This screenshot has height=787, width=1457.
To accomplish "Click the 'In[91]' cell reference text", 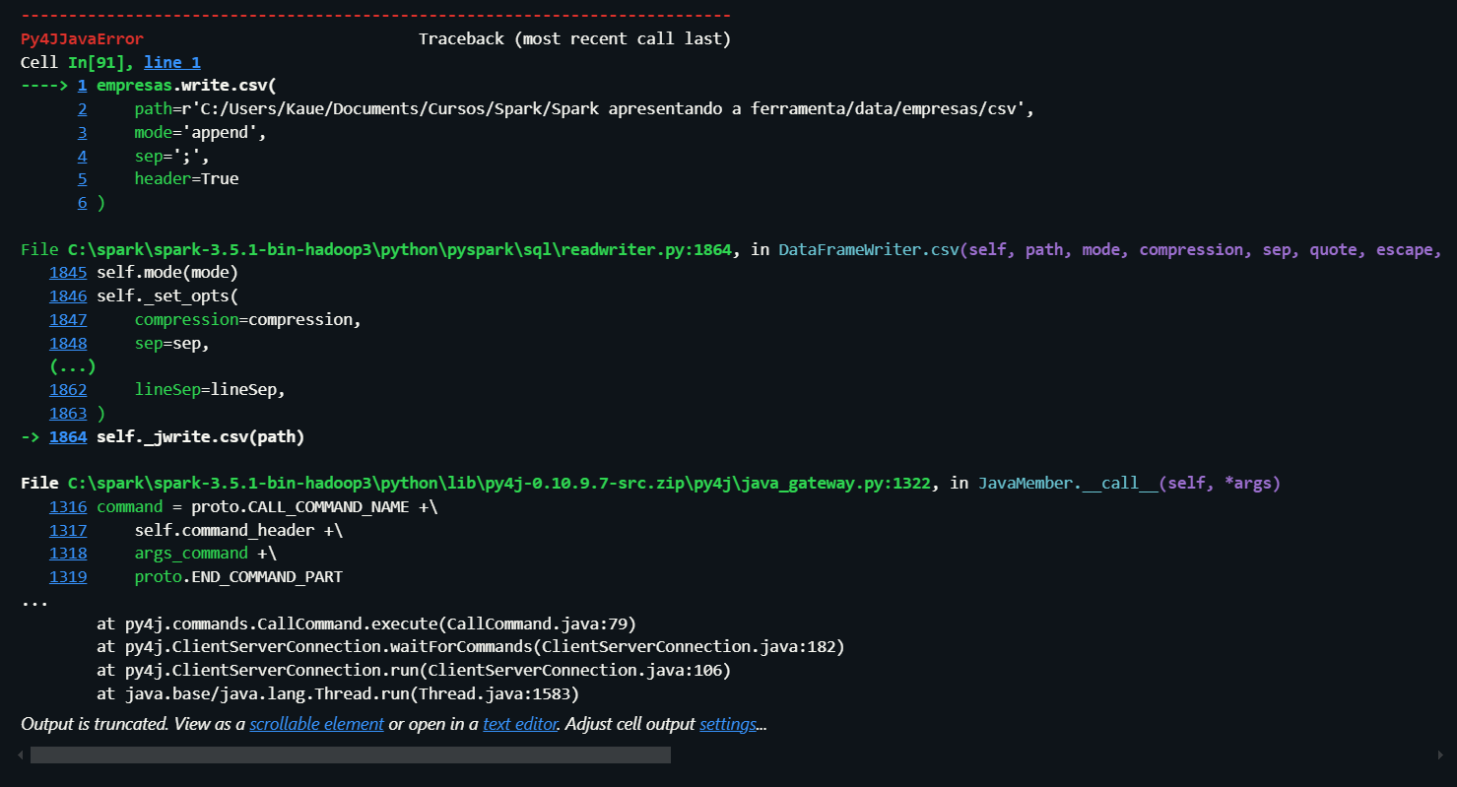I will [97, 62].
